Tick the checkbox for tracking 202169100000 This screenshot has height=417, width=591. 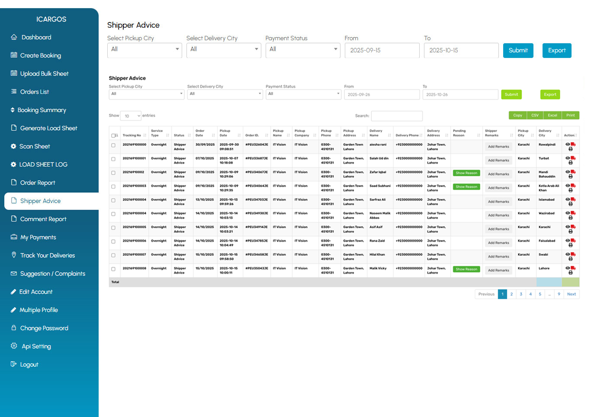click(x=113, y=145)
